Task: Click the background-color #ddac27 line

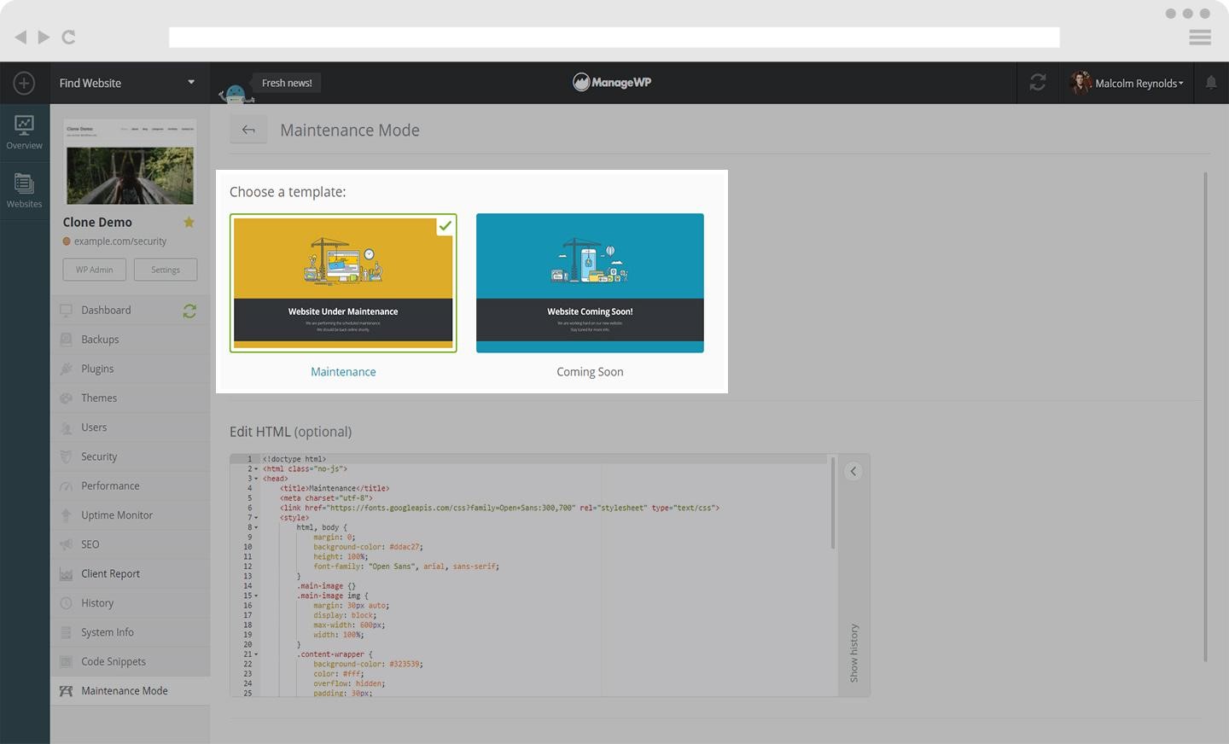Action: pyautogui.click(x=368, y=547)
